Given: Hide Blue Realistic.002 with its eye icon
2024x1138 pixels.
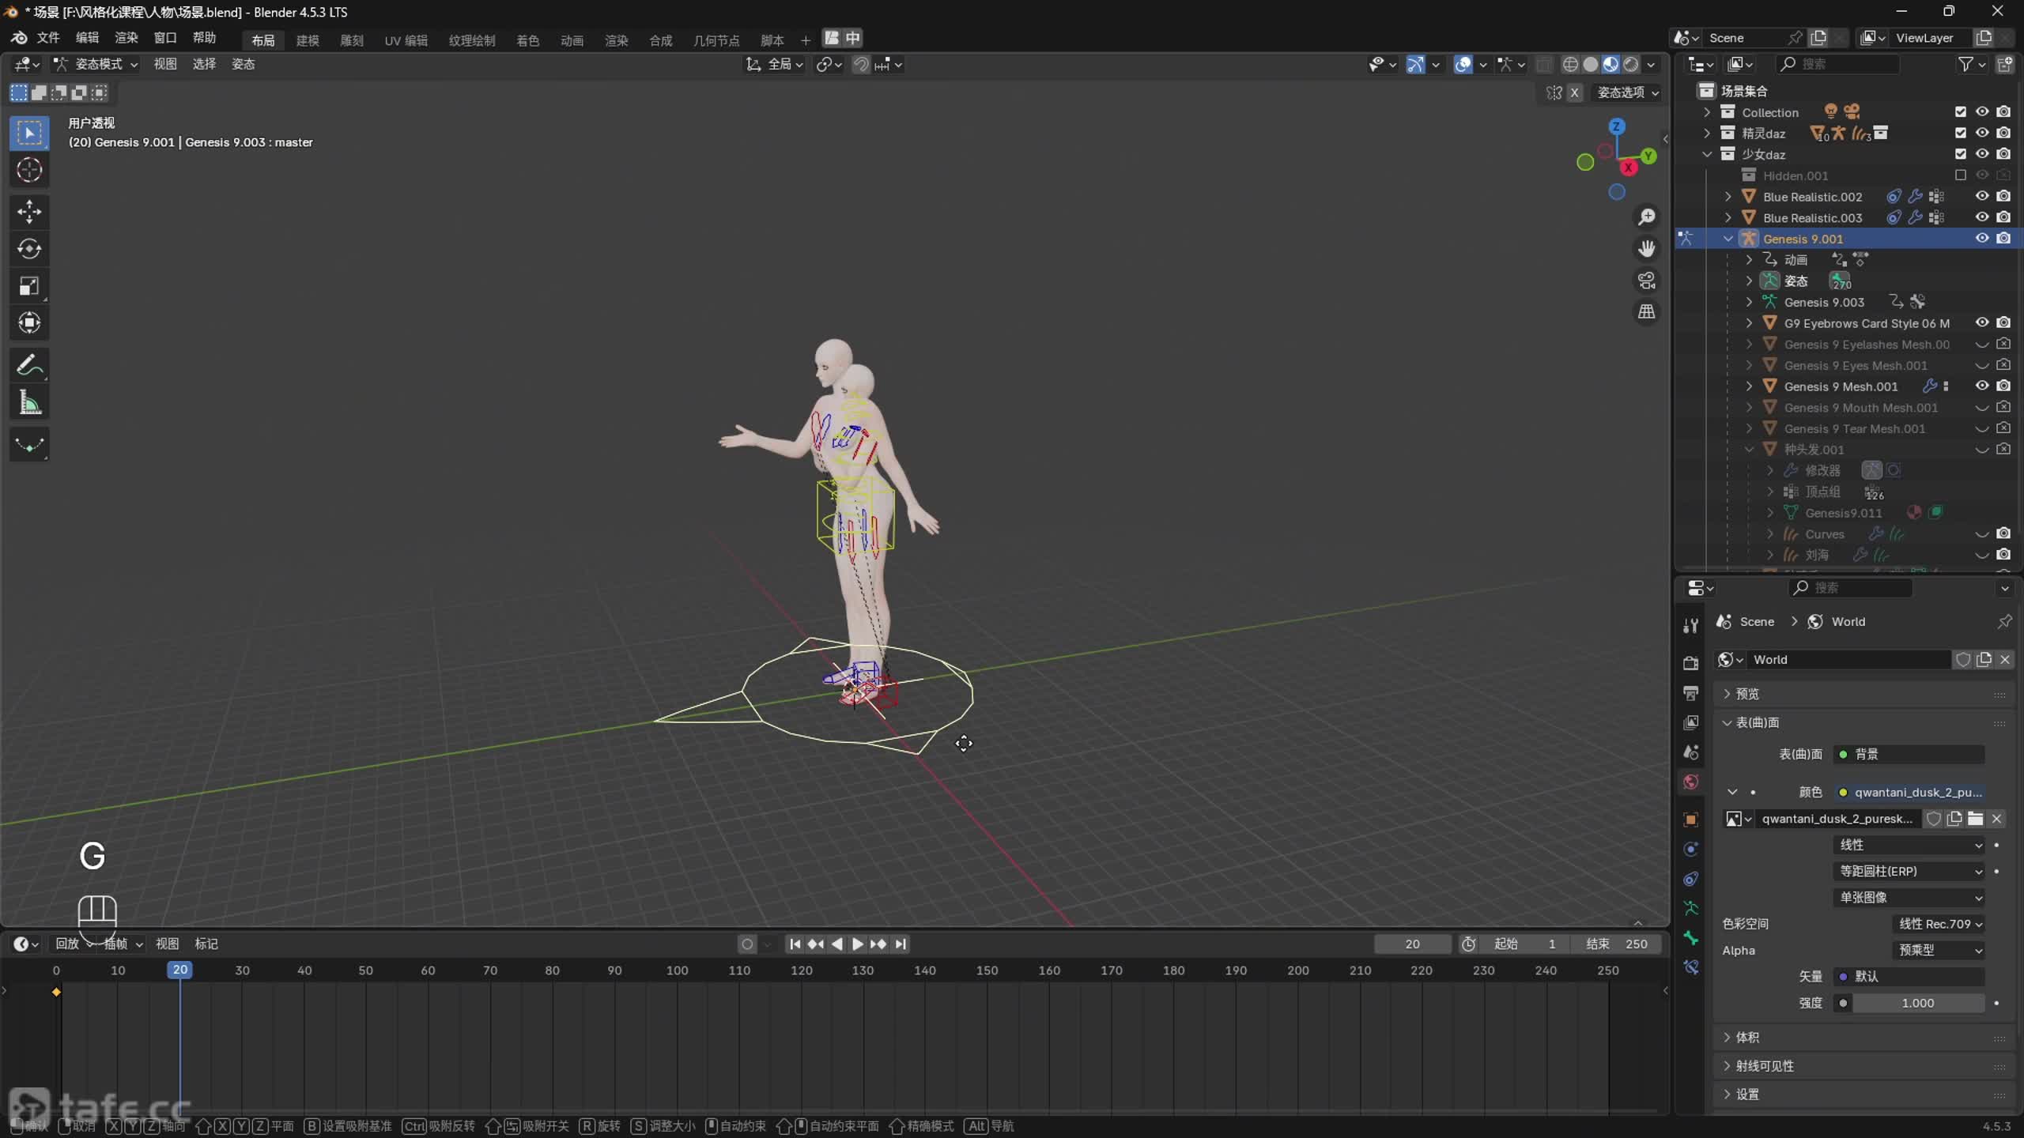Looking at the screenshot, I should coord(1981,197).
